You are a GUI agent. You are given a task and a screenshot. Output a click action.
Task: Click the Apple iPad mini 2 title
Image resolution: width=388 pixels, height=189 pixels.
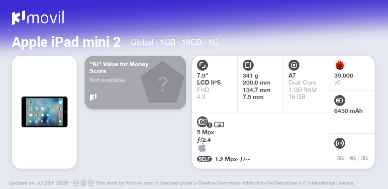[x=66, y=42]
